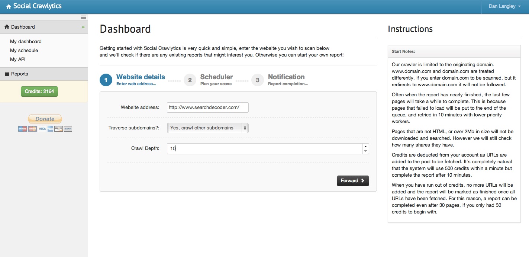Click the Website address input field
Screen dimensions: 529x257
coord(207,107)
